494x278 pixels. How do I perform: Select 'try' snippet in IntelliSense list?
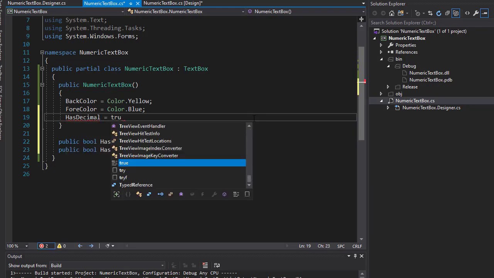coord(178,170)
